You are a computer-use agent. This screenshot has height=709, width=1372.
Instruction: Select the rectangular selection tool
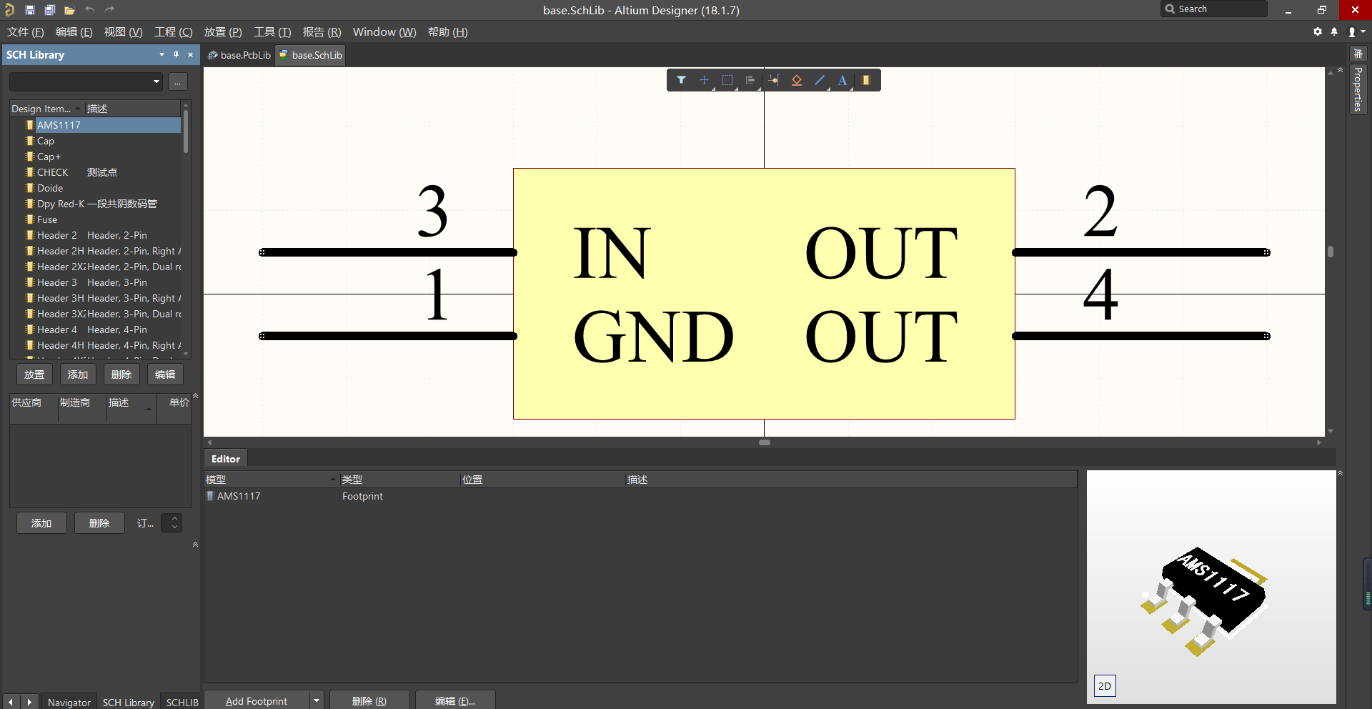tap(727, 80)
